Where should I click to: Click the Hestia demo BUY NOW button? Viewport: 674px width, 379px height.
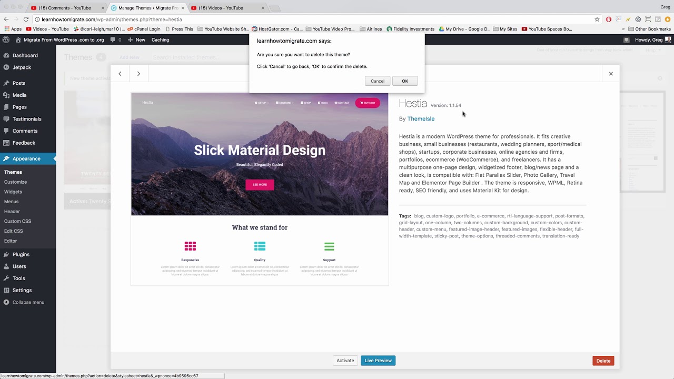click(x=368, y=103)
